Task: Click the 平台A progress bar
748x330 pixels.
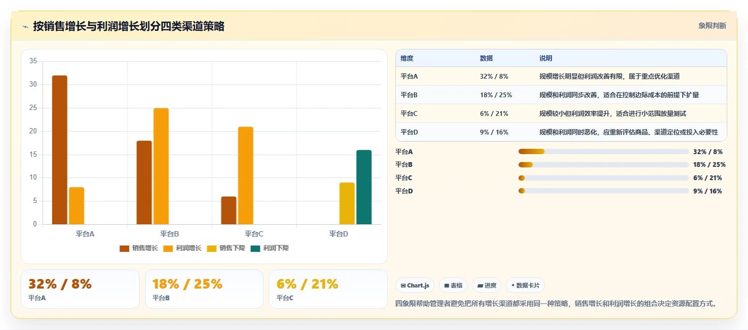Action: point(603,151)
